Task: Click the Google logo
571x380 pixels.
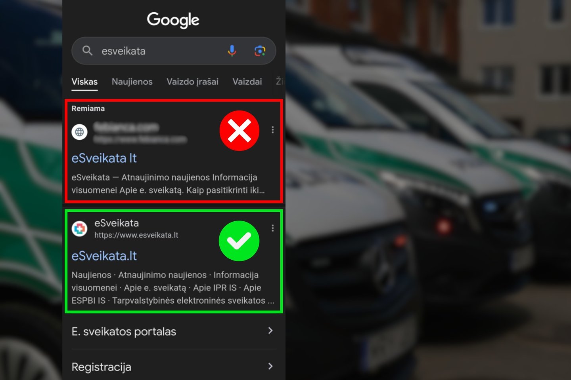Action: point(173,20)
